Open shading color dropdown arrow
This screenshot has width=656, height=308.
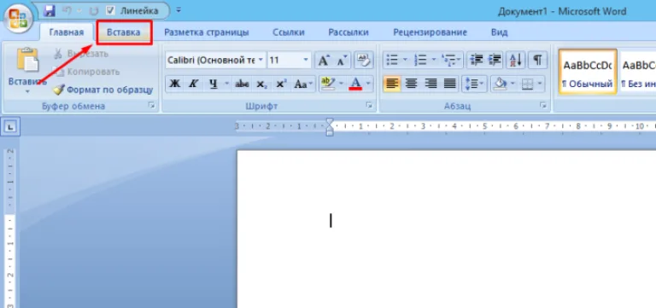click(512, 84)
